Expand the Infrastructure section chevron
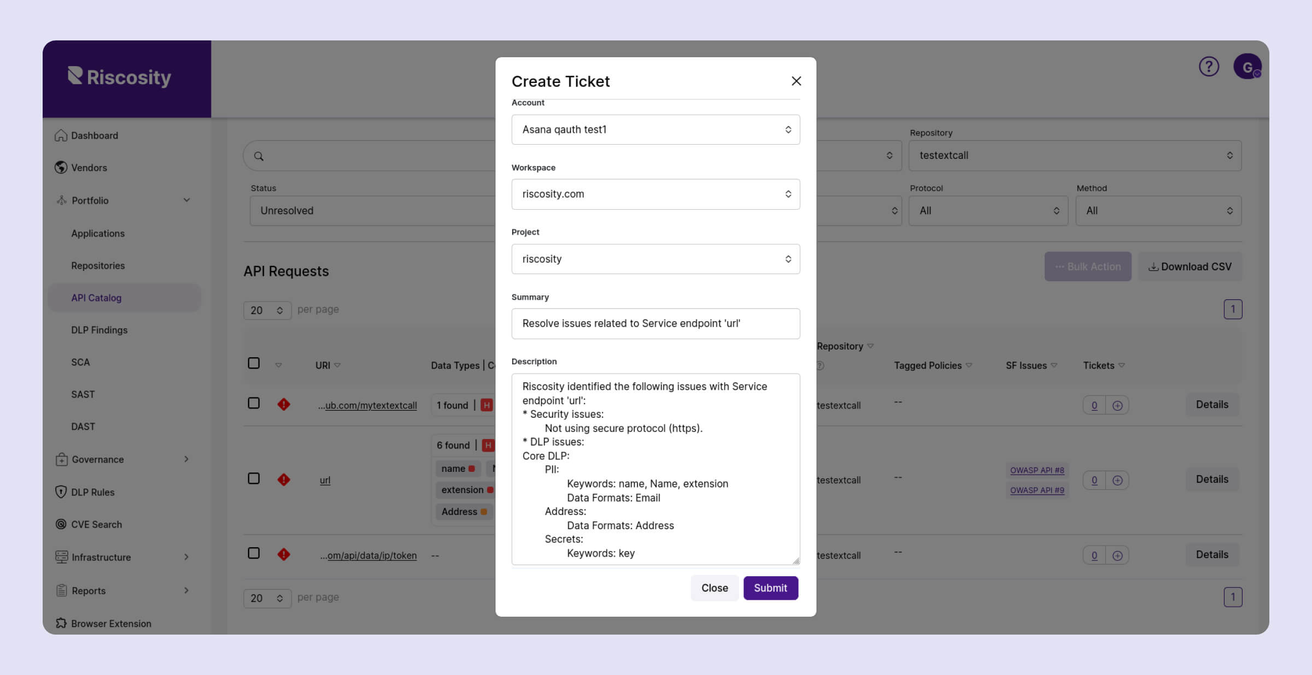 [x=186, y=557]
